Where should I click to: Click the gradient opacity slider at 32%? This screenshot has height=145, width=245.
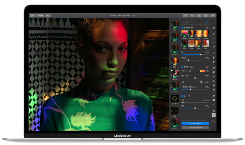click(195, 89)
